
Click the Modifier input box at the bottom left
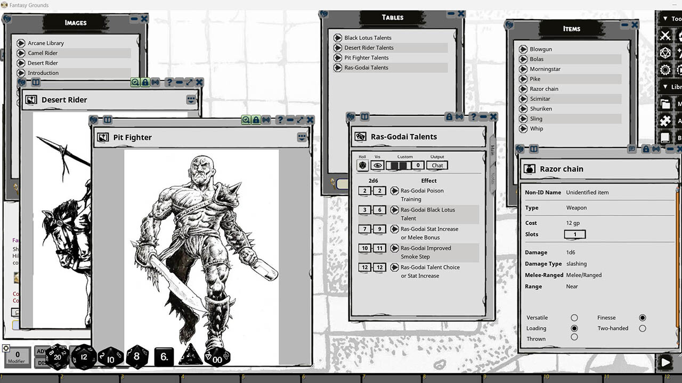point(17,357)
